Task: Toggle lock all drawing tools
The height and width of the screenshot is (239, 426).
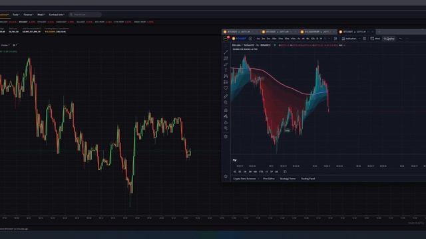Action: click(x=226, y=122)
